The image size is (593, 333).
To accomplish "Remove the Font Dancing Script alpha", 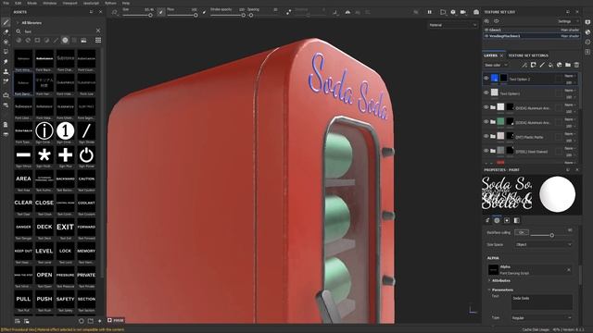I will tap(568, 270).
